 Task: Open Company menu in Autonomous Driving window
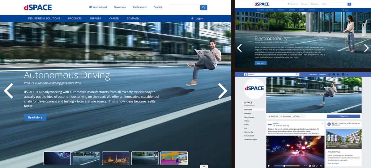133,18
